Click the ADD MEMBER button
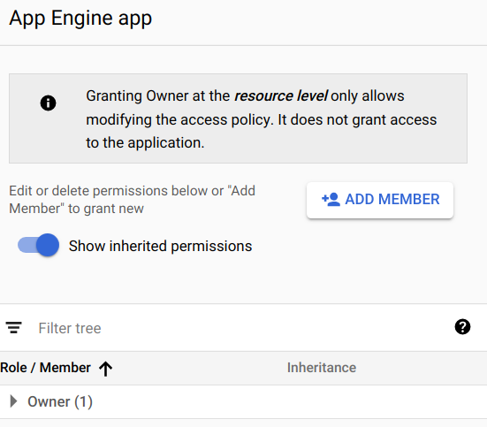487x427 pixels. [379, 200]
